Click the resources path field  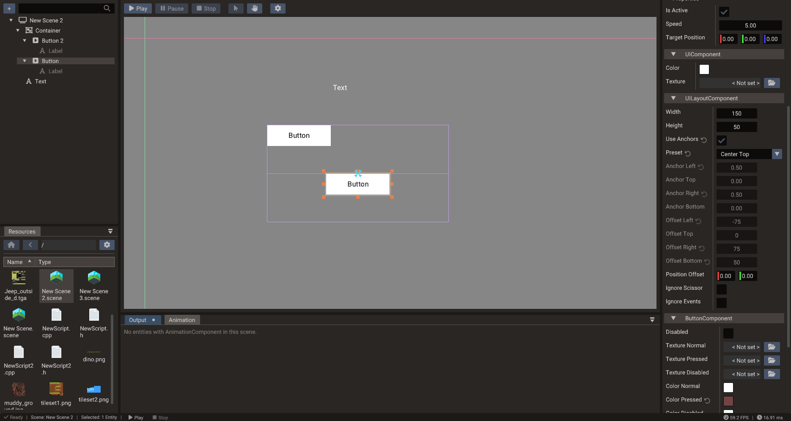[x=68, y=245]
